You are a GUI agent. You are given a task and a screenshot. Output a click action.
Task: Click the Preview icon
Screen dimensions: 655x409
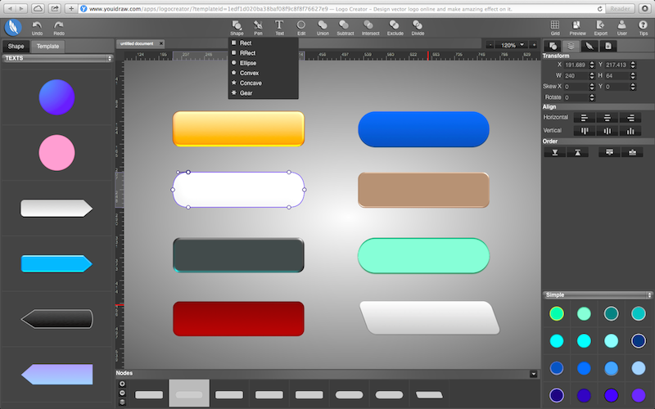pyautogui.click(x=578, y=27)
